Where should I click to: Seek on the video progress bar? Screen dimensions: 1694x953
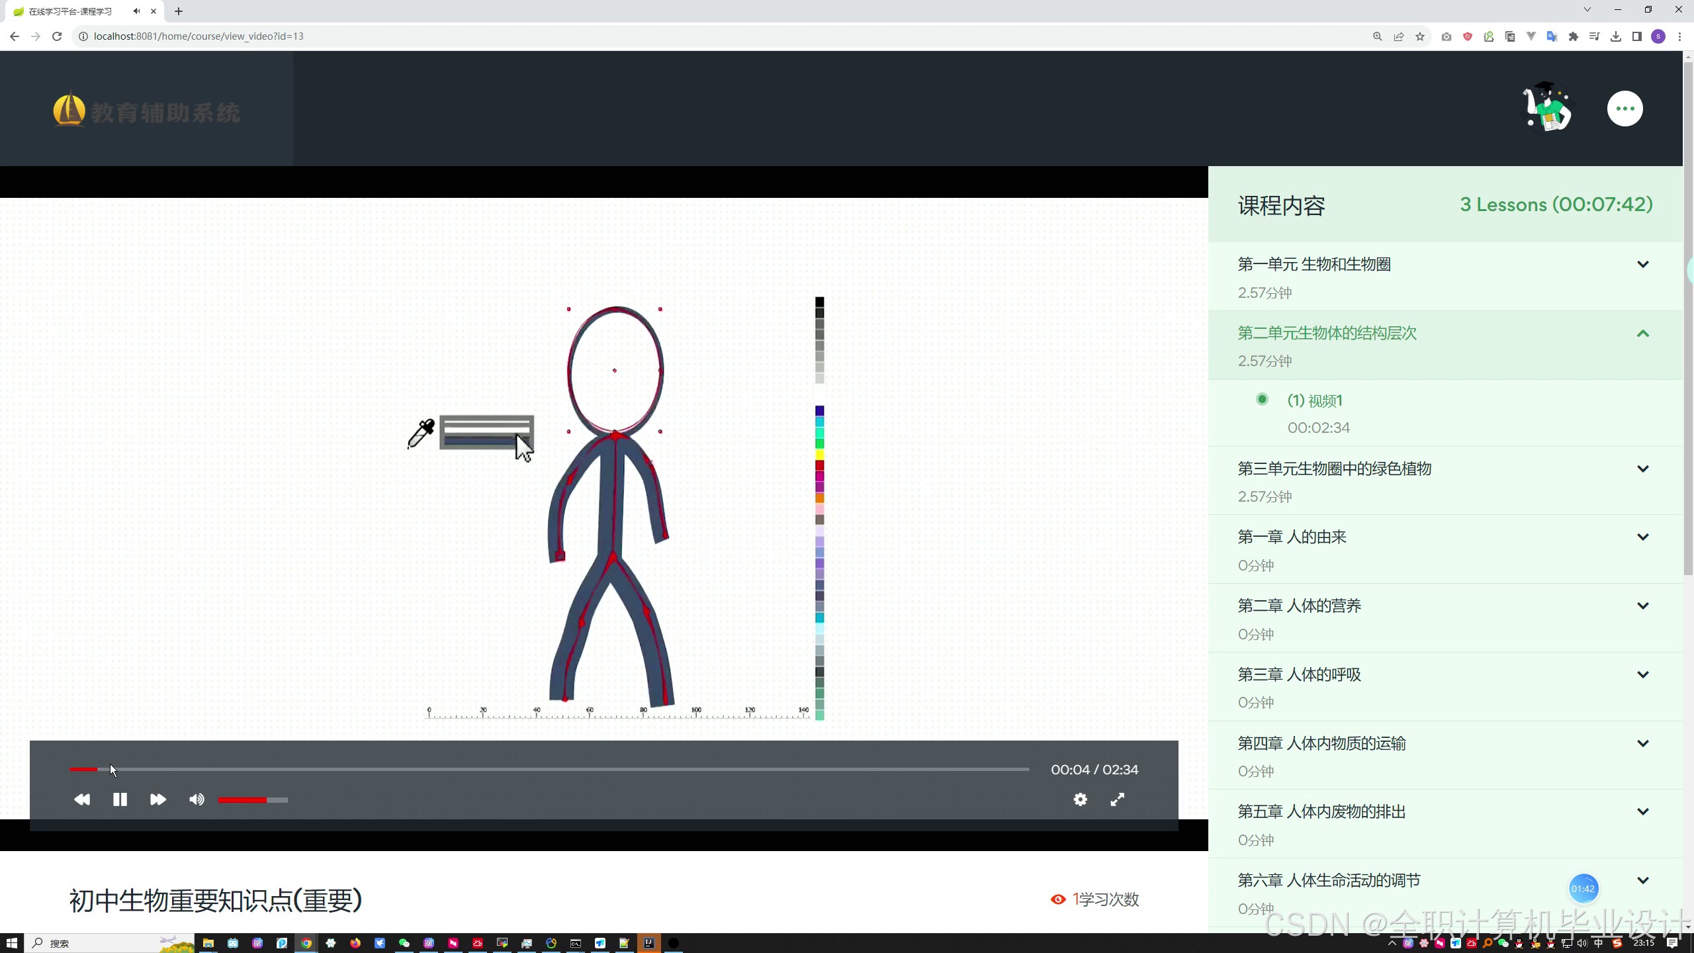[x=549, y=769]
